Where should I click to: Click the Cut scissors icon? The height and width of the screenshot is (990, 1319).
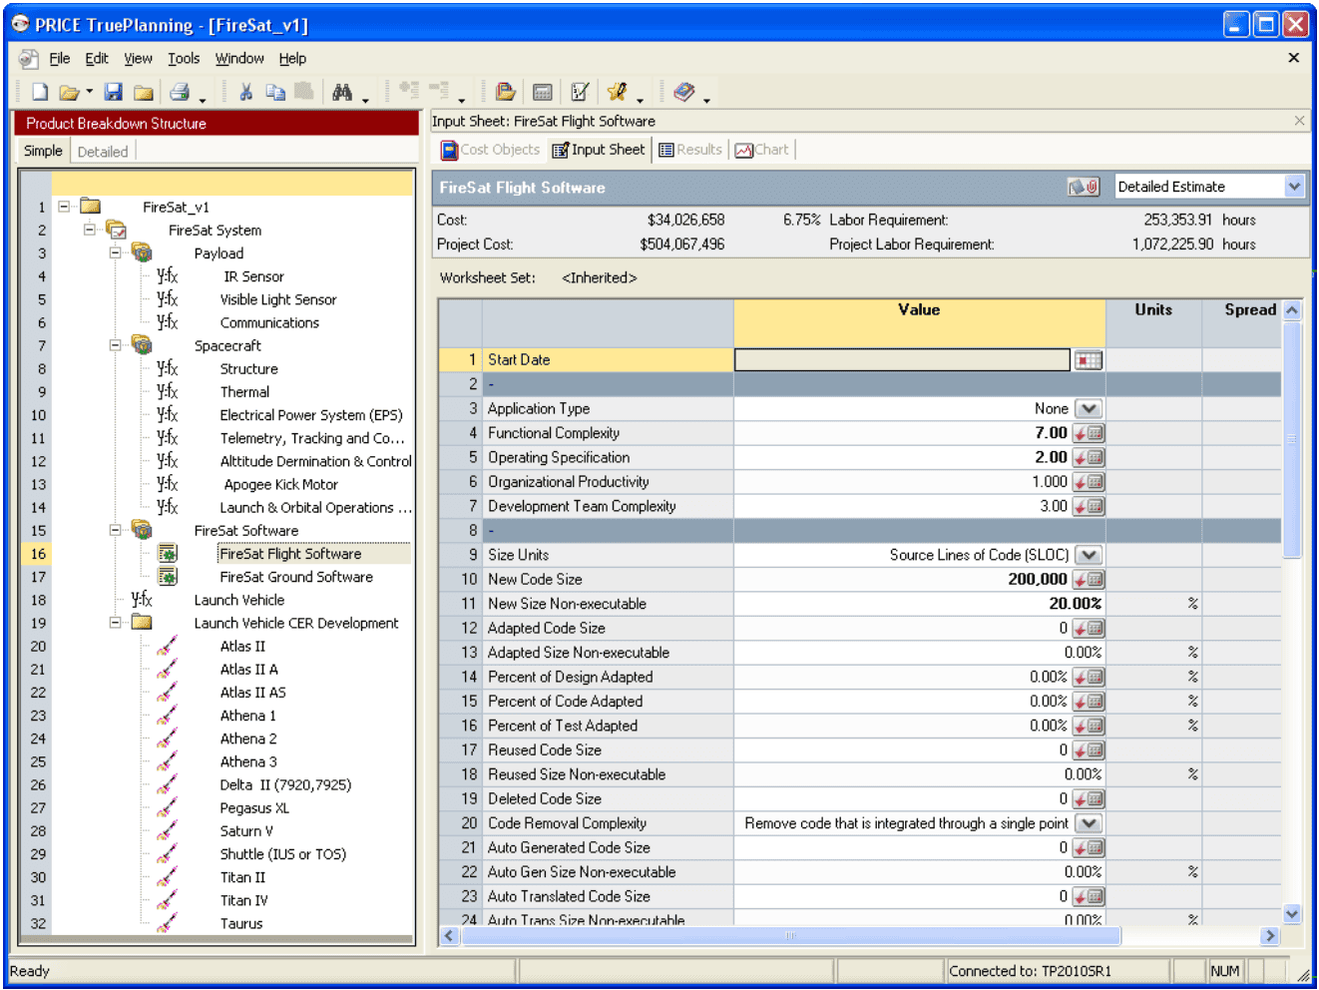[246, 93]
